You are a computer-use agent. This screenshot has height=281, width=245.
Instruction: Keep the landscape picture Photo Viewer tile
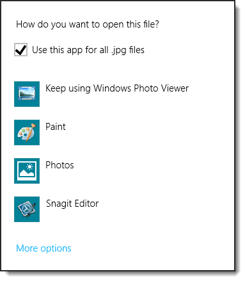click(x=27, y=94)
